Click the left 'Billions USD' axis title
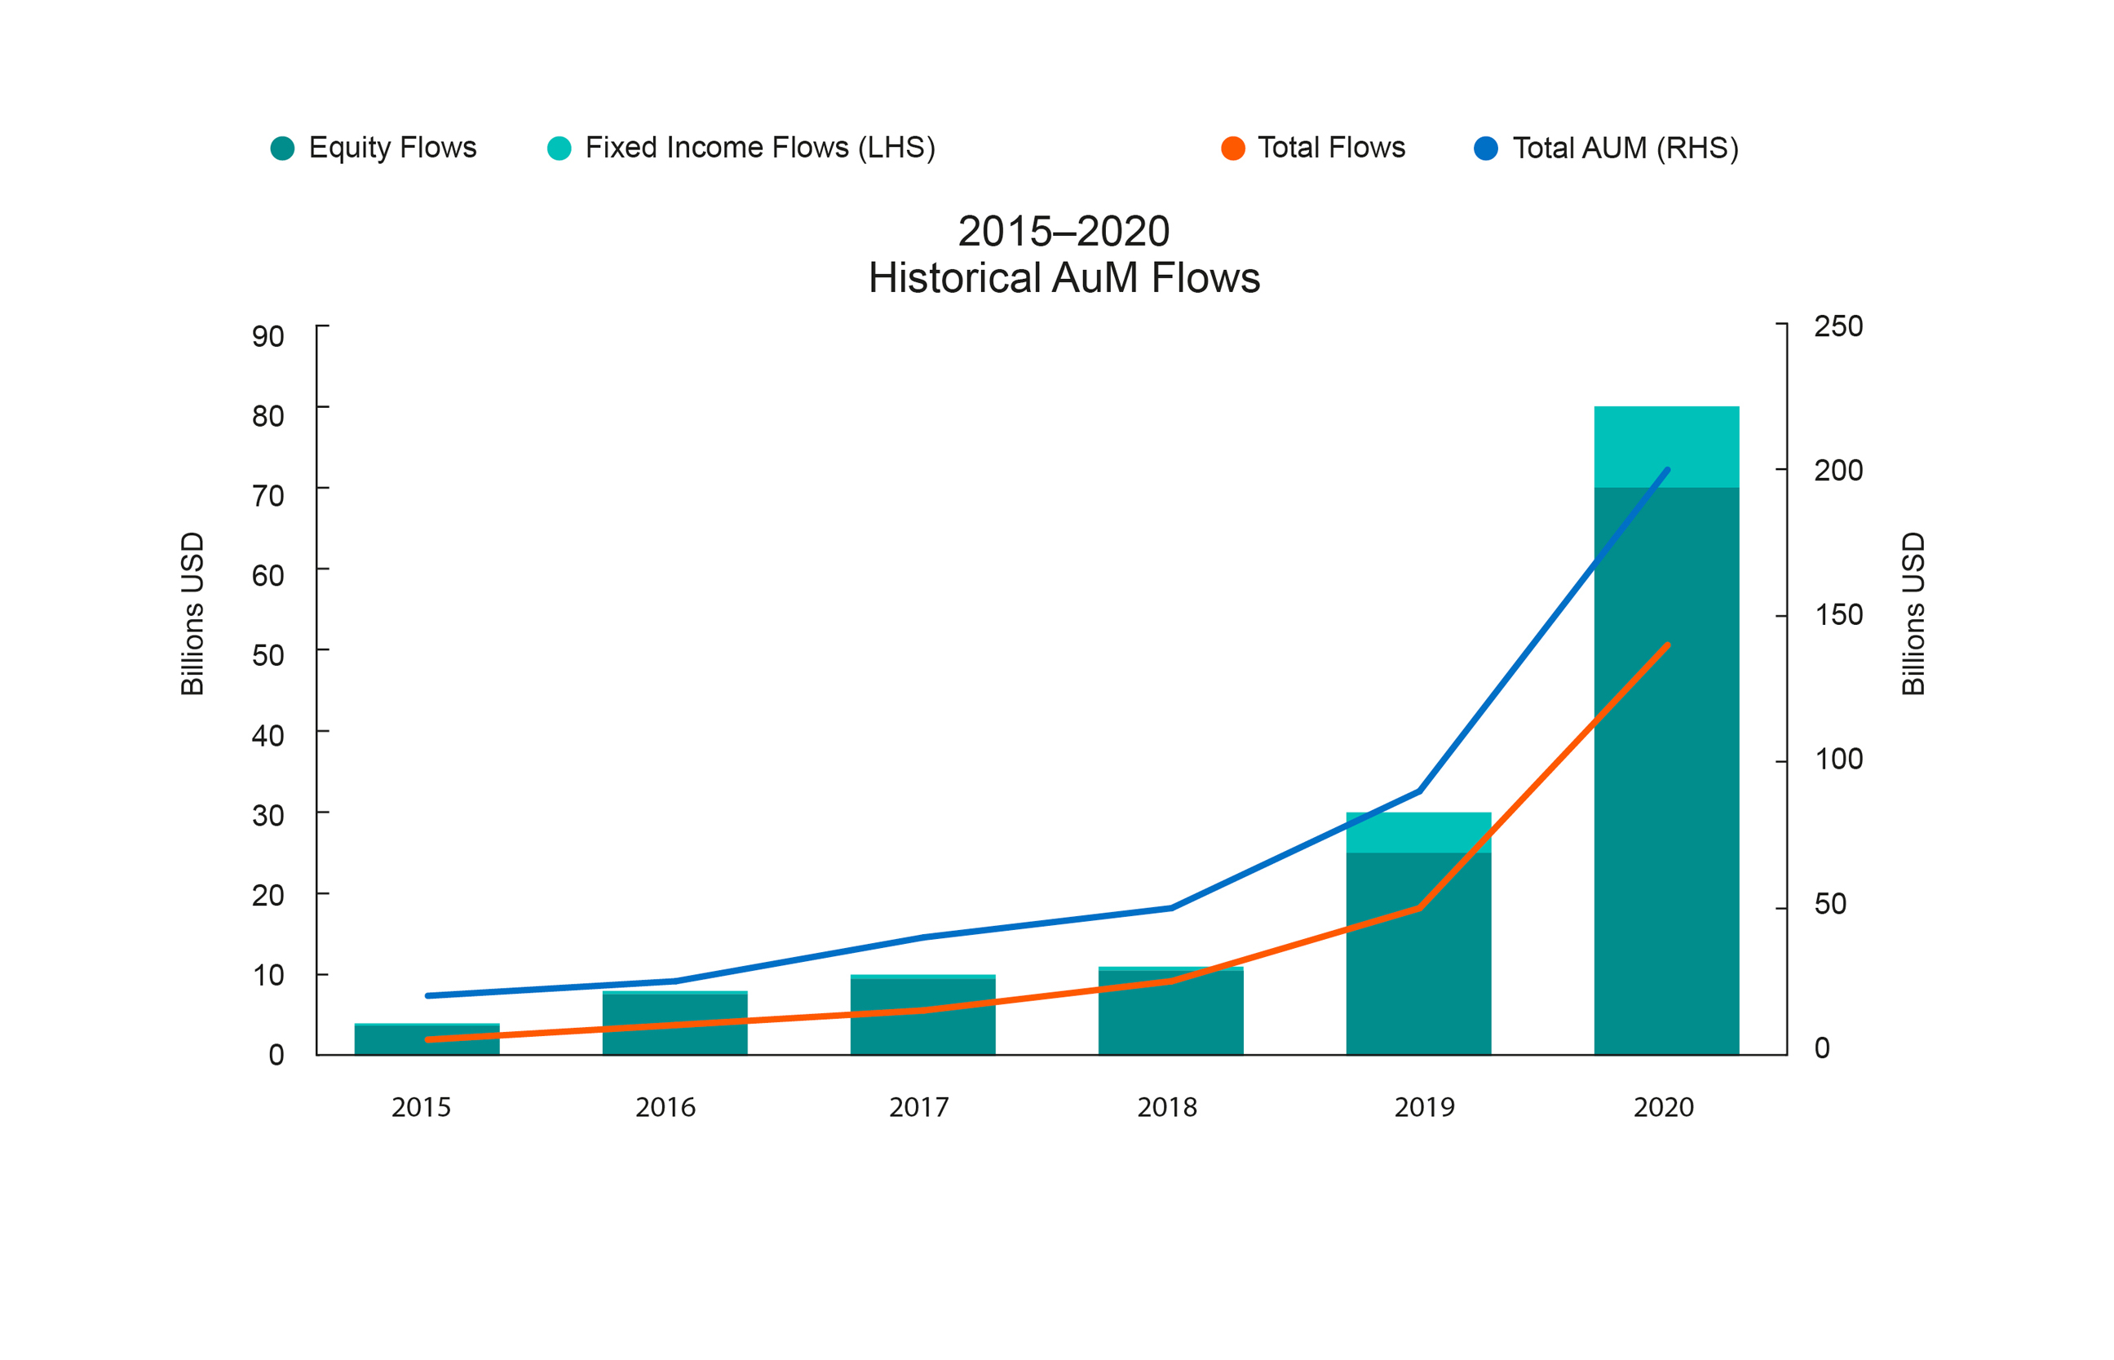The width and height of the screenshot is (2114, 1360). tap(192, 614)
